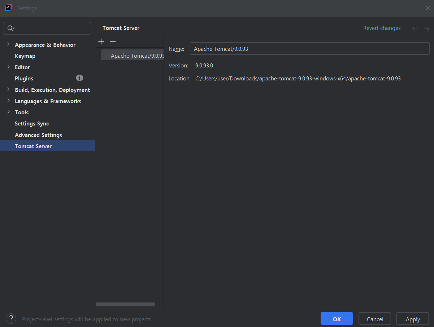Click the Version value 9.0.93.0
This screenshot has height=327, width=434.
pos(204,65)
